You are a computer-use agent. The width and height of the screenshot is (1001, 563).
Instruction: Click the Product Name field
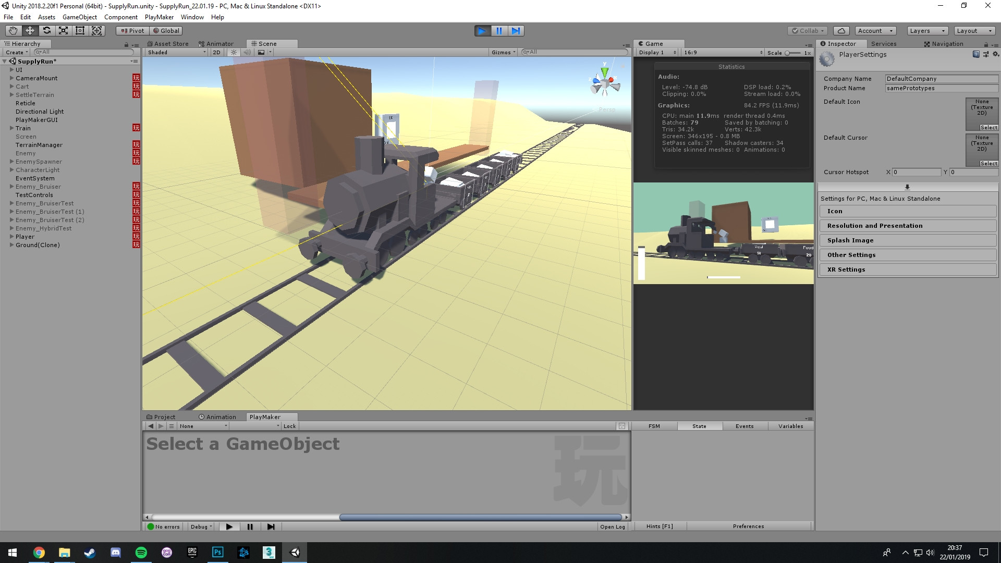click(x=942, y=88)
